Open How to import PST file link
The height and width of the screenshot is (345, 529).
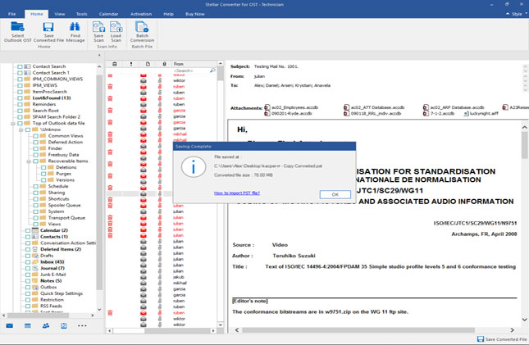(x=237, y=193)
